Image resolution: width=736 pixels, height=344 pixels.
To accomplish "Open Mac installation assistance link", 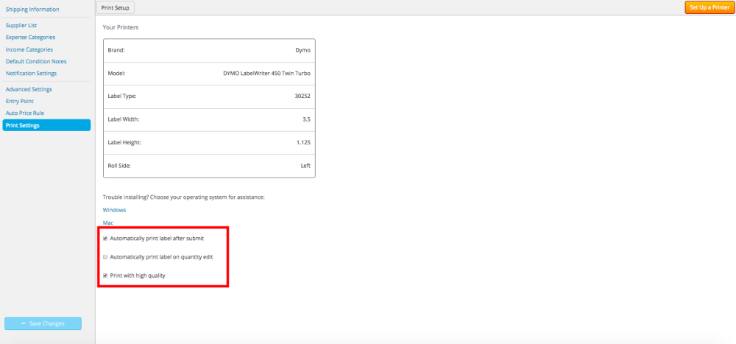I will (x=108, y=222).
